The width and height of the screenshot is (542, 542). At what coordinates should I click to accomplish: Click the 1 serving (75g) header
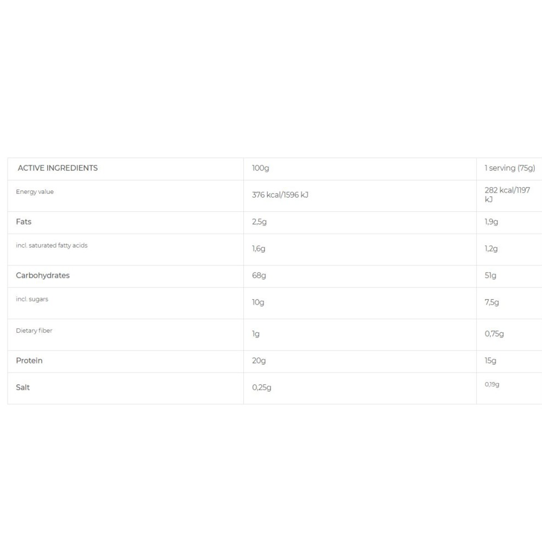[509, 168]
